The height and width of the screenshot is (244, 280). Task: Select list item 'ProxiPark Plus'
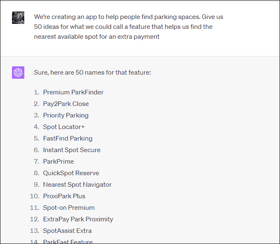pyautogui.click(x=64, y=196)
